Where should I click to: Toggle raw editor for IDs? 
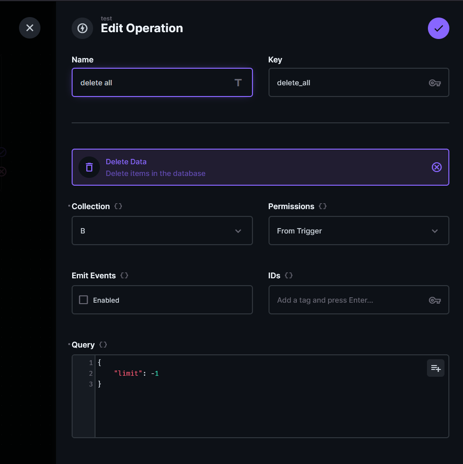pyautogui.click(x=289, y=275)
